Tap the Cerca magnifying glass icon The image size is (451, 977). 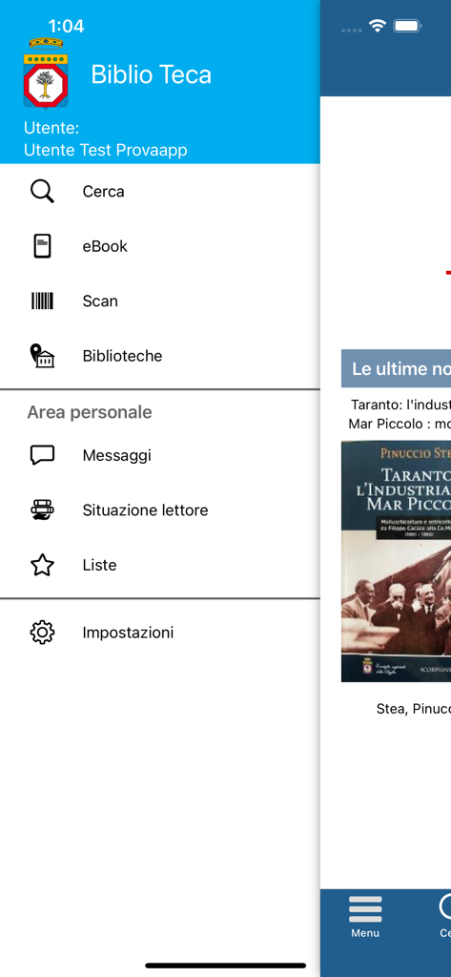click(x=42, y=191)
